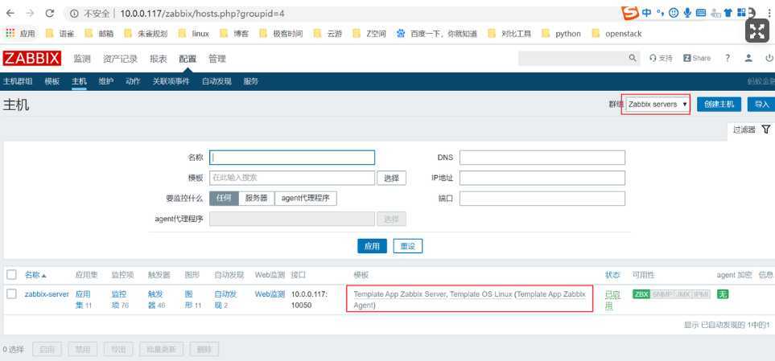775x361 pixels.
Task: Go back with the browser back arrow
Action: coord(10,14)
